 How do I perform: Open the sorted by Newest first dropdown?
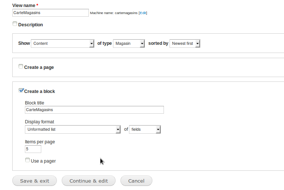[x=185, y=43]
